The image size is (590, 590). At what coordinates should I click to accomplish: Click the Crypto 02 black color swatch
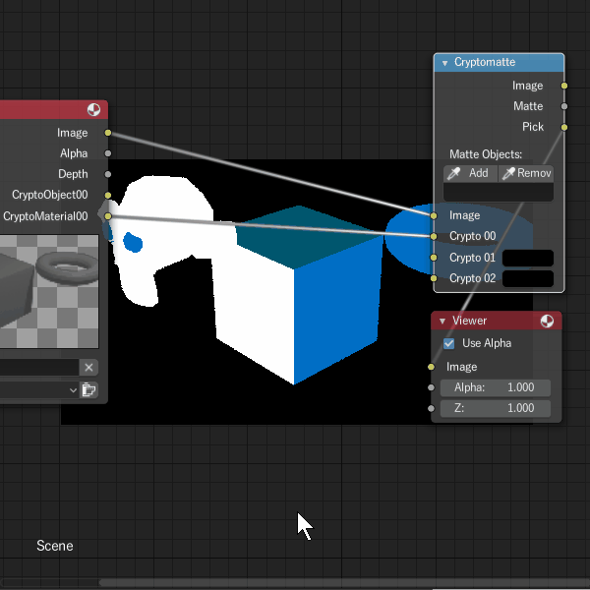528,278
